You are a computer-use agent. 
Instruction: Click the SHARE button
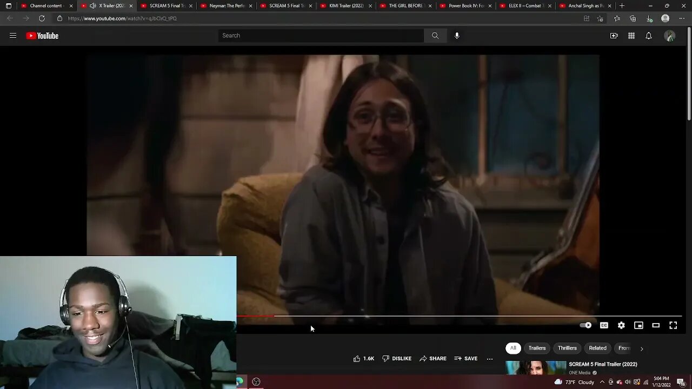coord(433,359)
